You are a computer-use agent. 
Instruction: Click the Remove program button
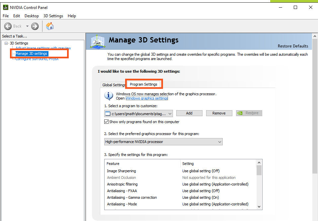[x=219, y=113]
